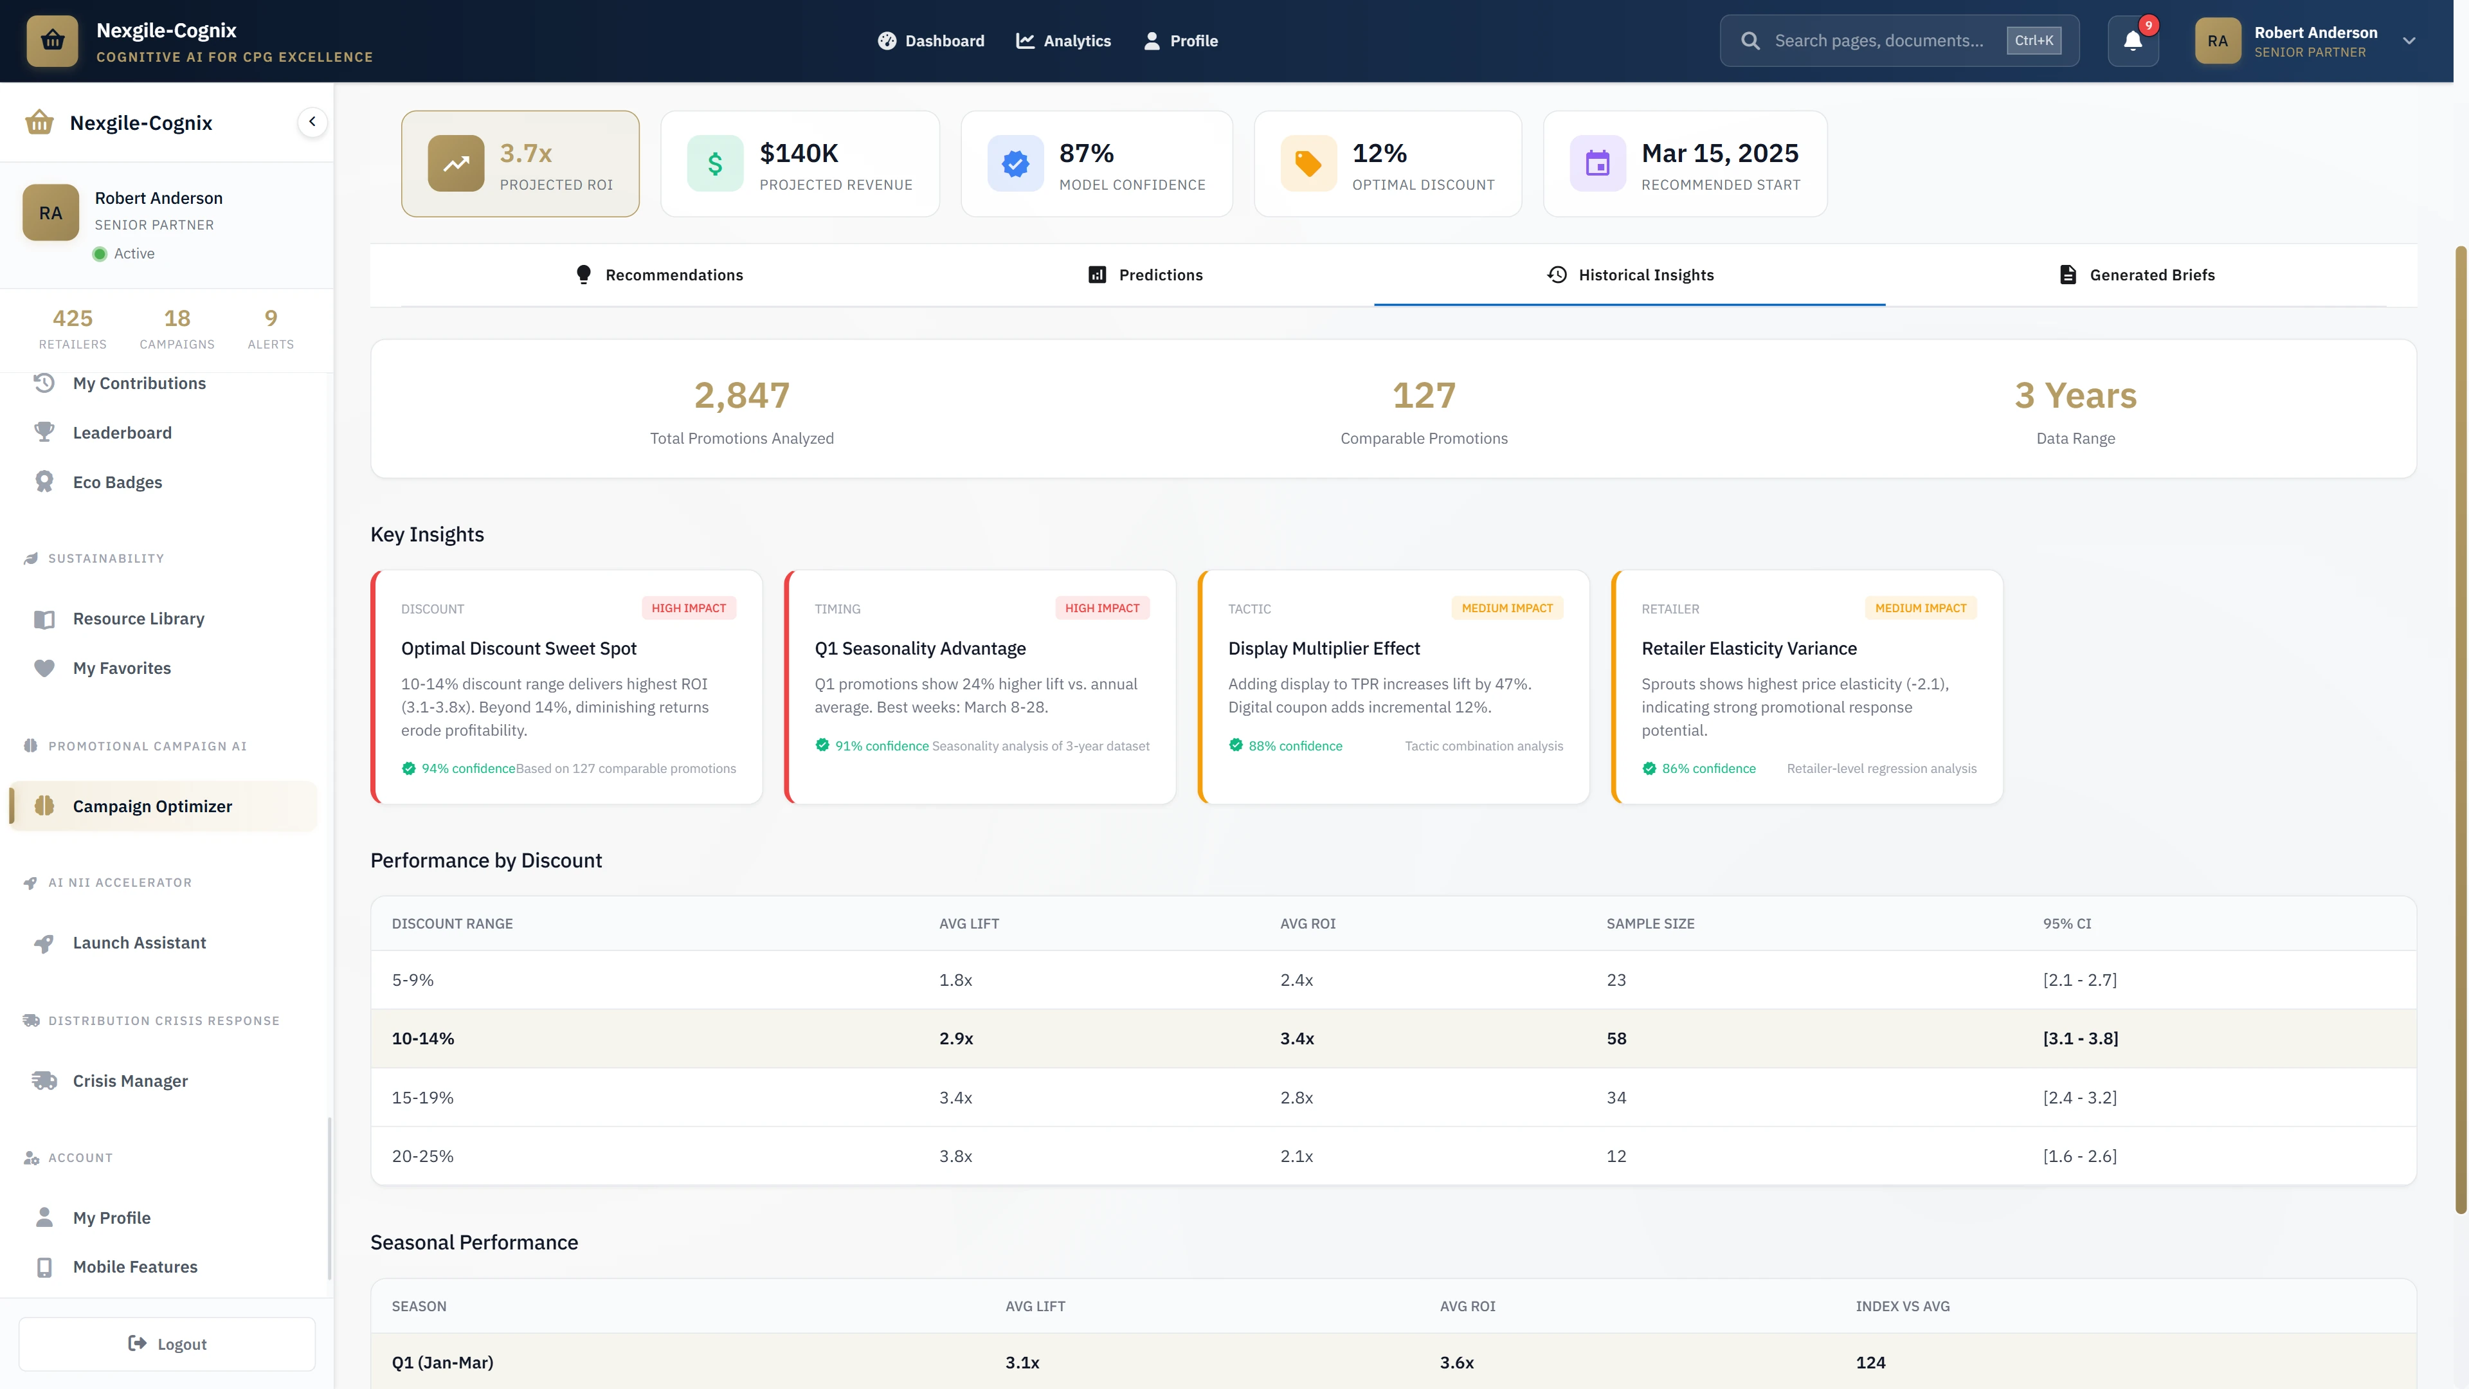Click the shopping basket logo icon

(53, 41)
